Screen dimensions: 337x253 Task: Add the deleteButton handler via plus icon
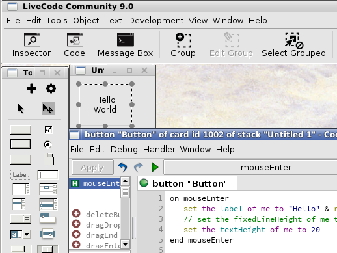[x=76, y=213]
